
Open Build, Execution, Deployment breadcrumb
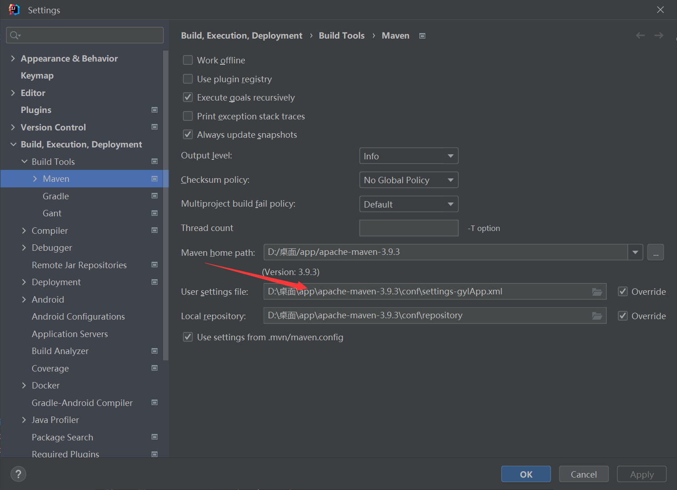click(242, 35)
